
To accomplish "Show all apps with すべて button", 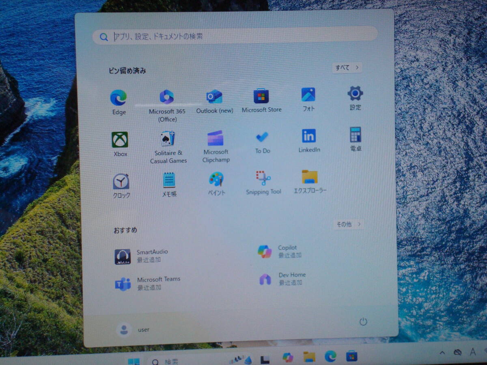I will [347, 68].
